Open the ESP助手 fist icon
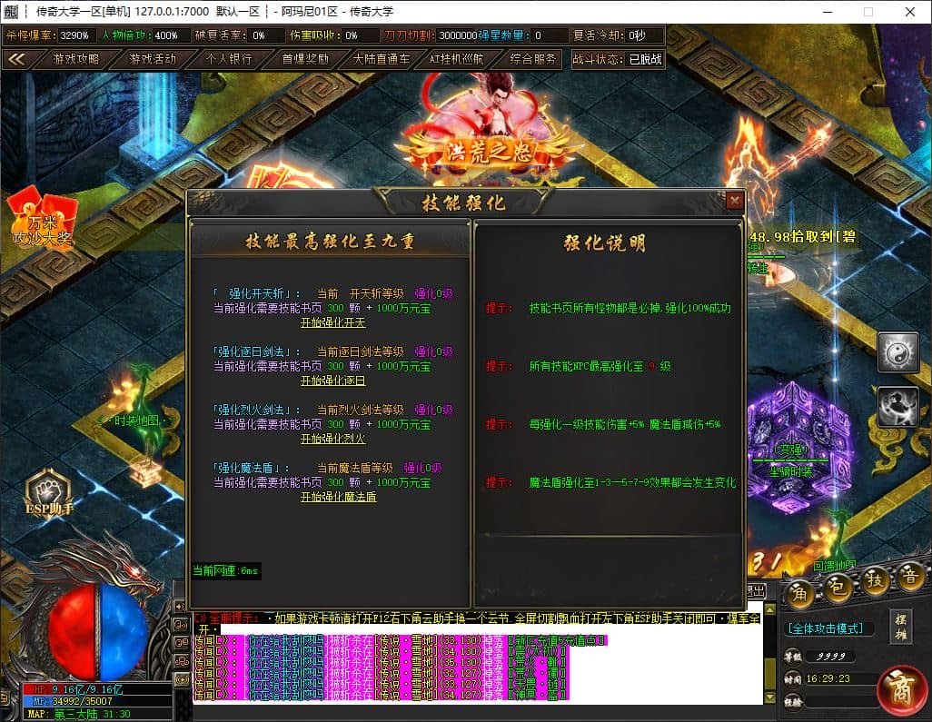 [49, 493]
